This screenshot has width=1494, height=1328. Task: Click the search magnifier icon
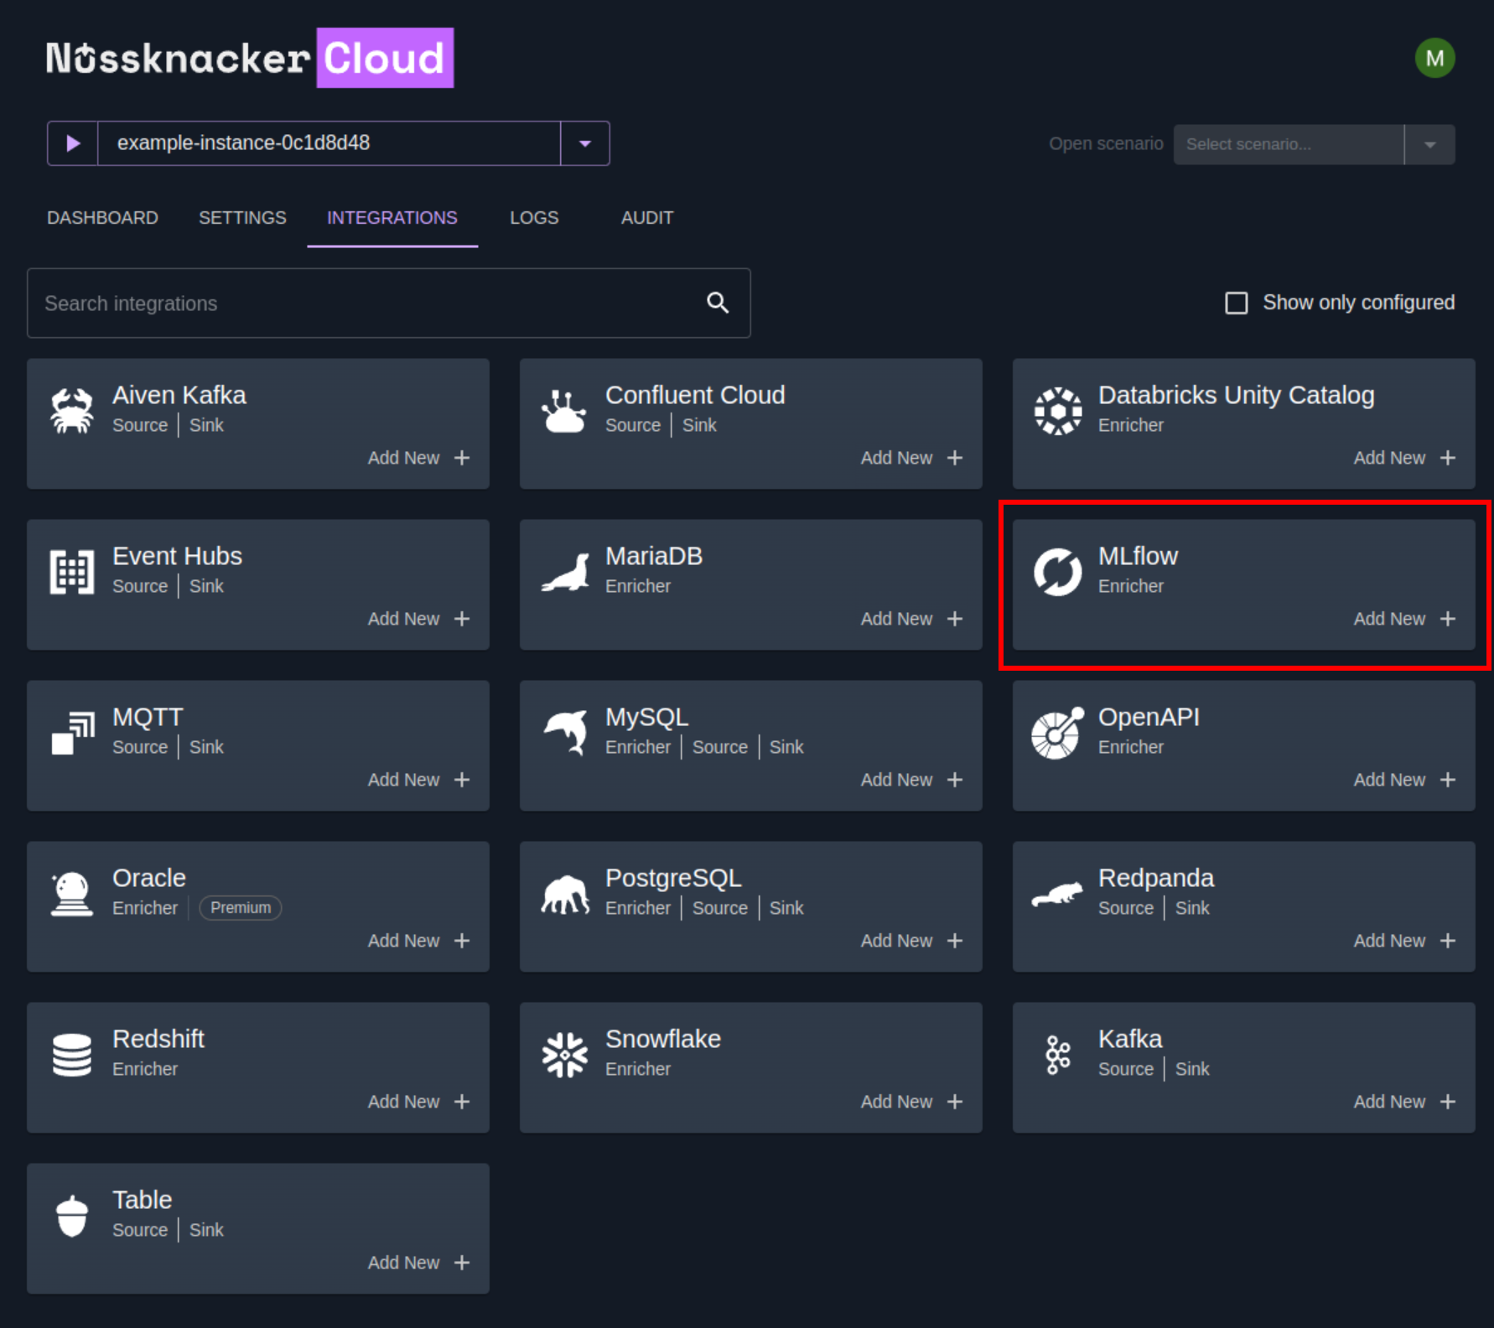(718, 303)
